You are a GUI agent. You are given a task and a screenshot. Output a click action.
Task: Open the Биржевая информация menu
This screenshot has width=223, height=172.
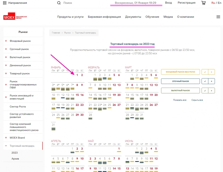[x=104, y=17]
